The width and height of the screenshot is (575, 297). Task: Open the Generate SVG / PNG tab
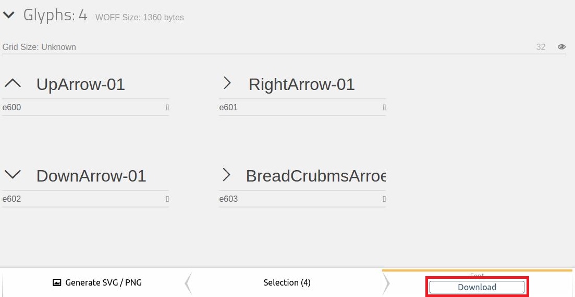point(97,283)
